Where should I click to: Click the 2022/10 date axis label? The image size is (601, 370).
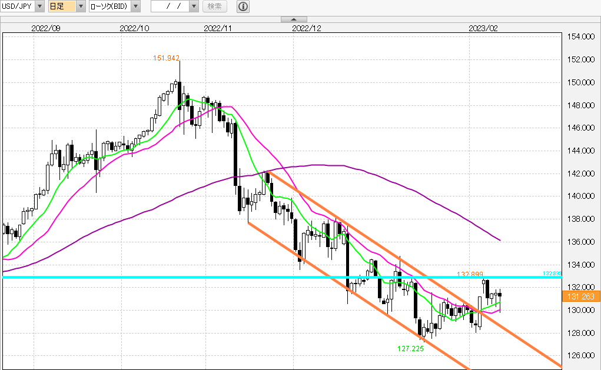[134, 28]
